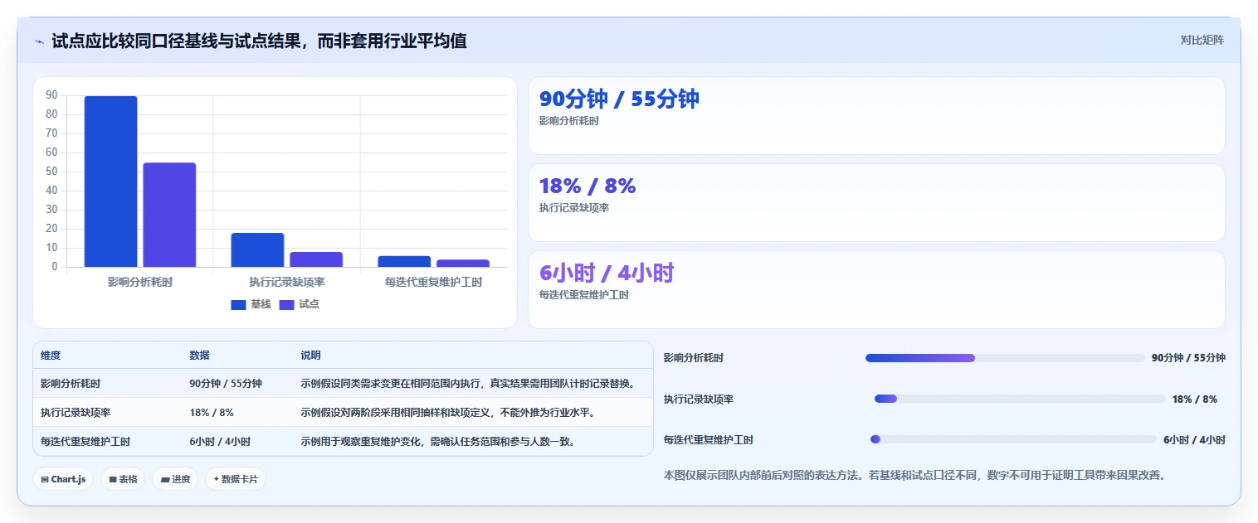Click the 试点 bar for 执行记录缺项率
Viewport: 1258px width, 523px height.
[x=316, y=259]
